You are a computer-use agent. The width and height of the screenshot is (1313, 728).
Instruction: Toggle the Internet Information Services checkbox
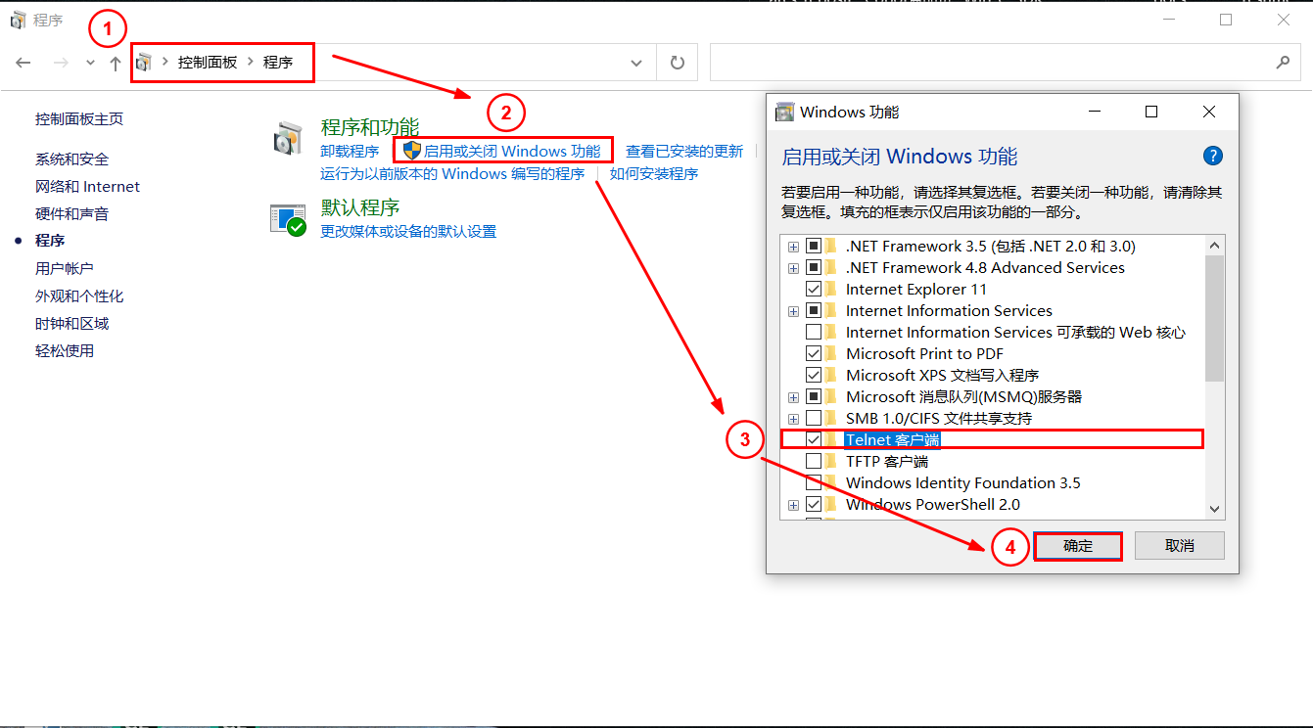coord(814,311)
